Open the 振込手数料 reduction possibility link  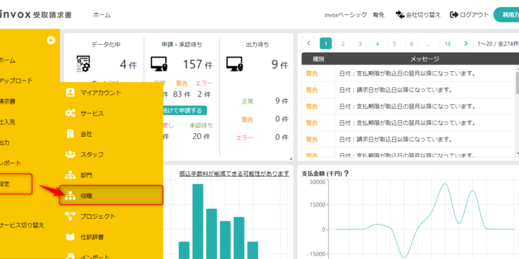(234, 173)
